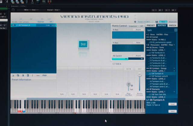Click the AB-Switch slider bar
193x126 pixels.
[128, 59]
